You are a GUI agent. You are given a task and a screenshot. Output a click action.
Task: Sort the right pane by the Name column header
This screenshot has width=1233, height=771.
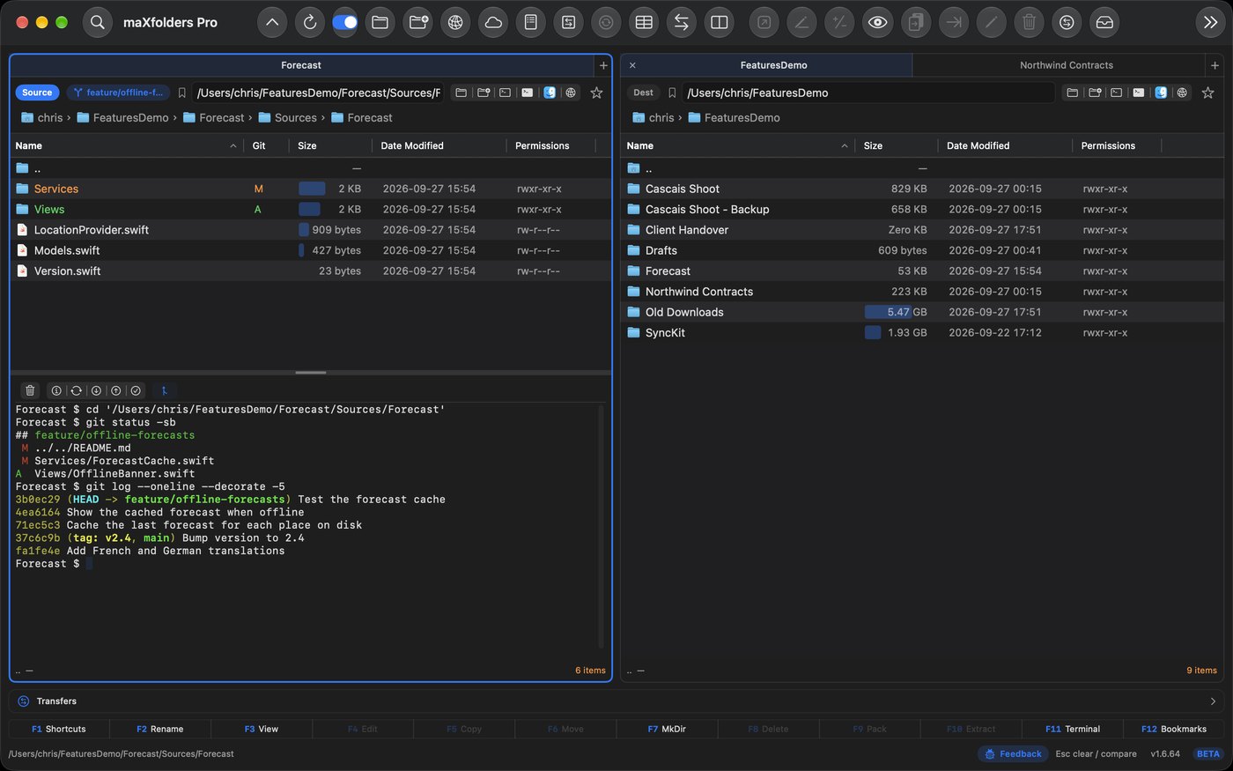point(737,145)
